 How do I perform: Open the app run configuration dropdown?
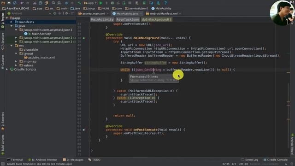pyautogui.click(x=90, y=3)
